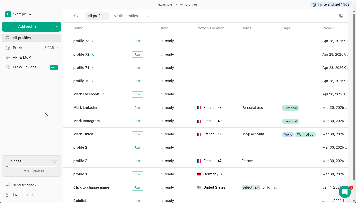356x203 pixels.
Task: Click the green E workspace avatar
Action: tap(8, 14)
